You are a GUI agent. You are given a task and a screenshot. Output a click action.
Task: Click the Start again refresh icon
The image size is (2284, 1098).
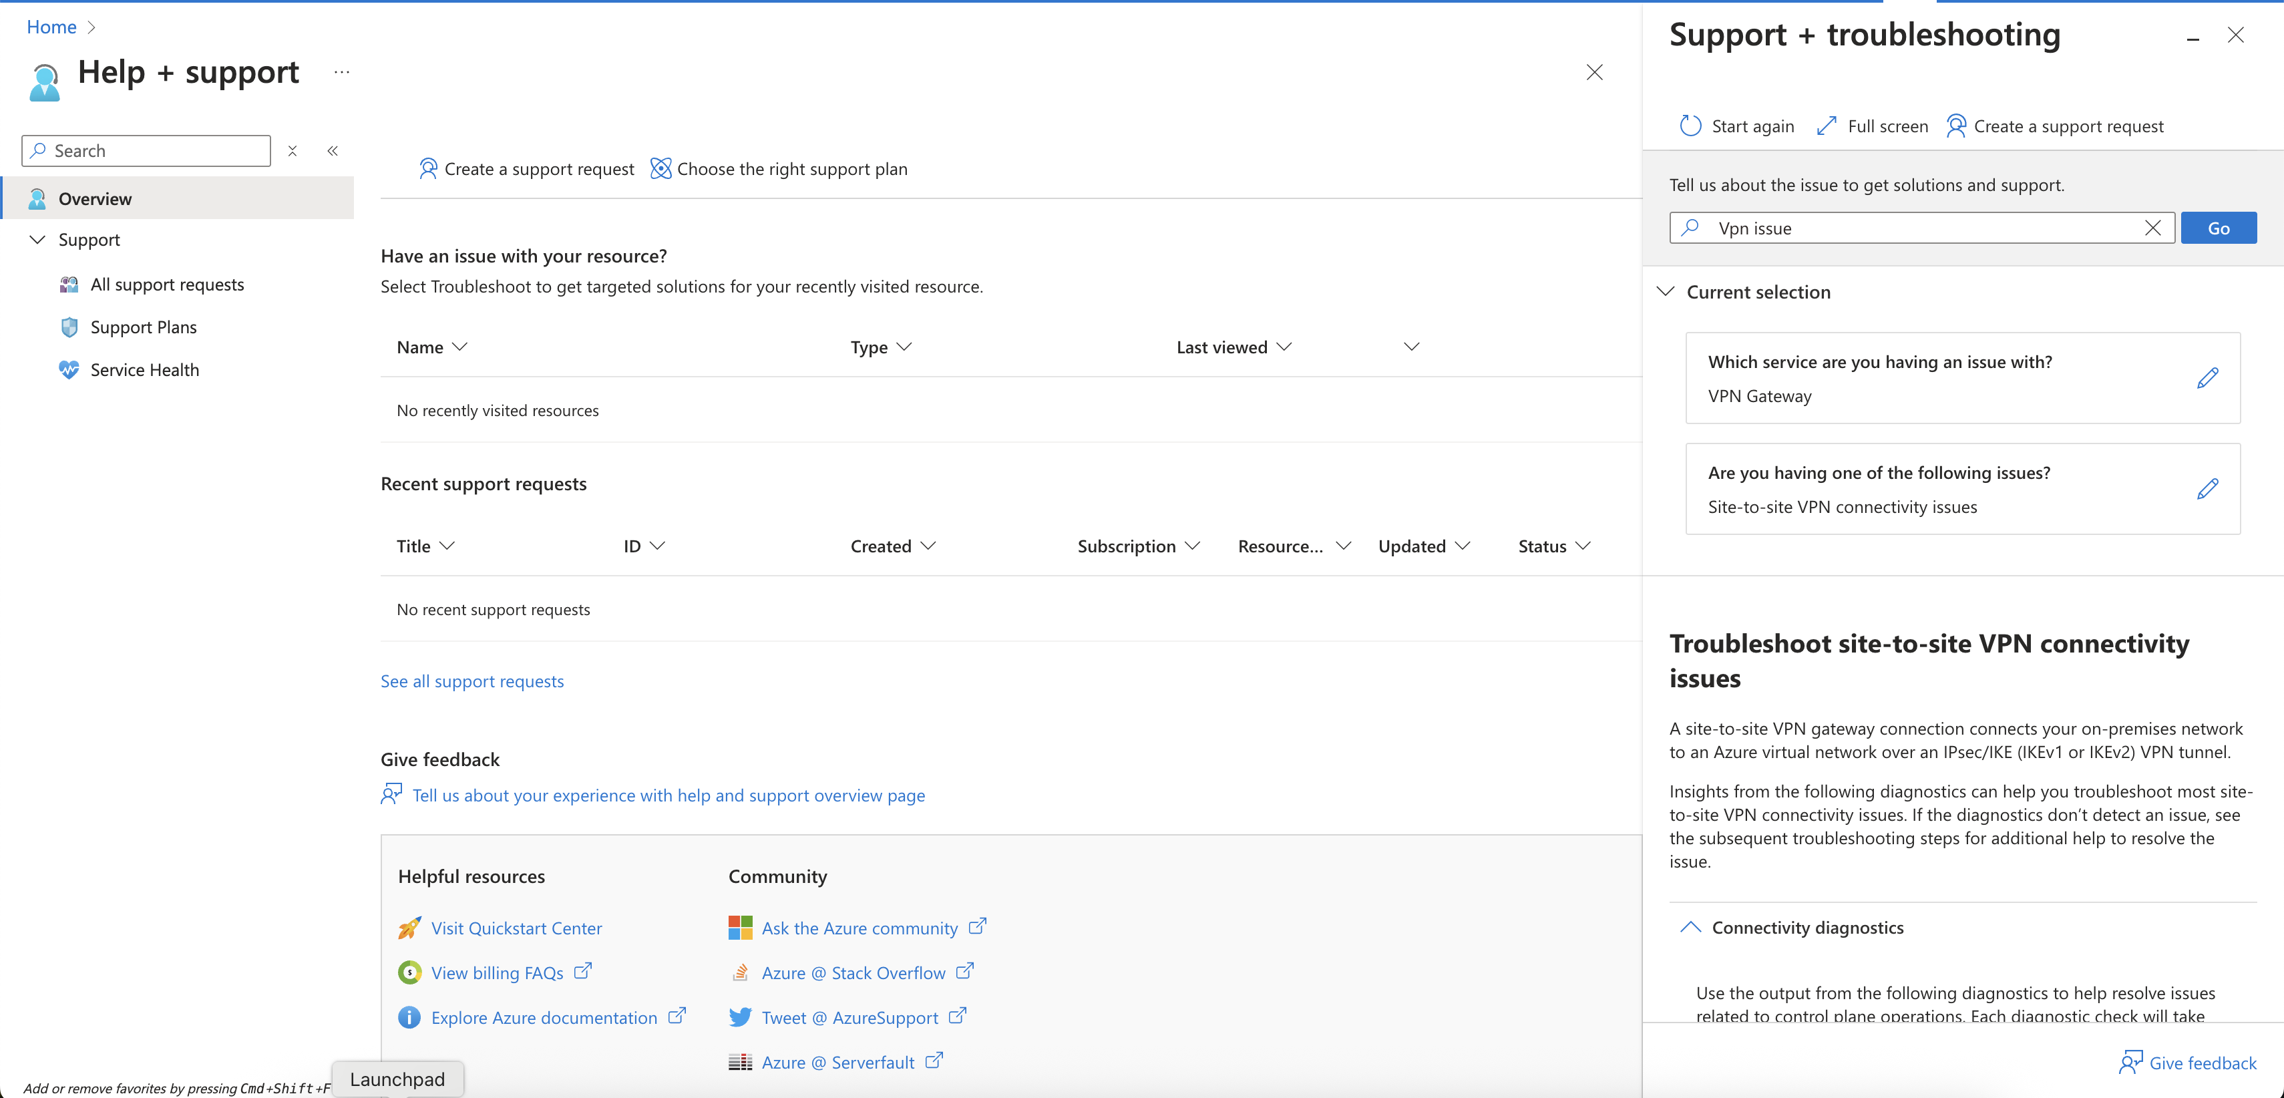coord(1690,126)
